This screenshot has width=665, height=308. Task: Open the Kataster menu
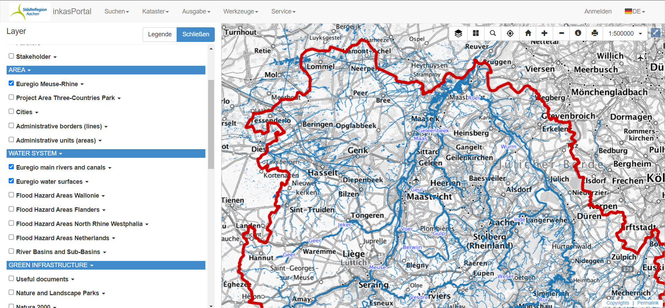tap(155, 11)
